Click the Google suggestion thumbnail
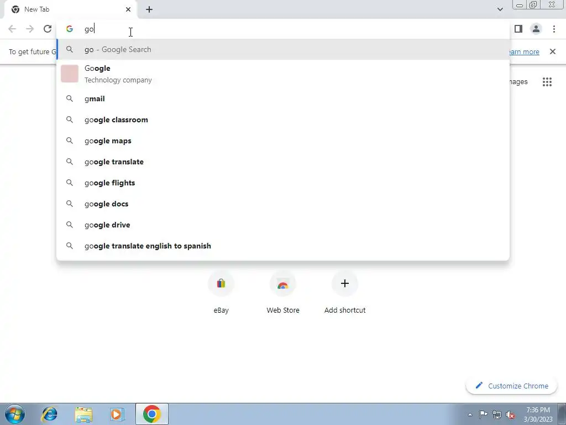This screenshot has width=566, height=425. tap(69, 74)
